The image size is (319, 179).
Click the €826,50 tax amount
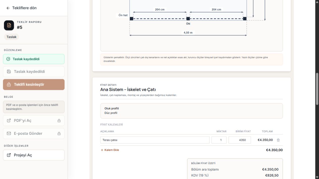[272, 175]
